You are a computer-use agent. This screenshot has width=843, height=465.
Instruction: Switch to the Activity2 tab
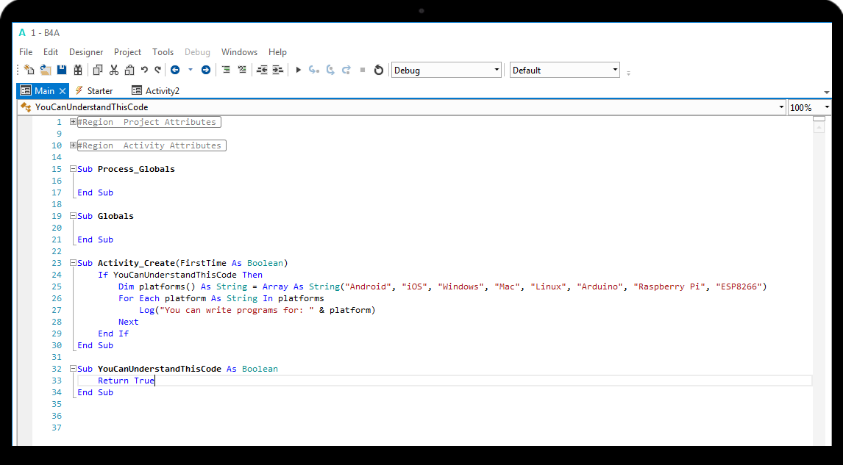pos(156,91)
